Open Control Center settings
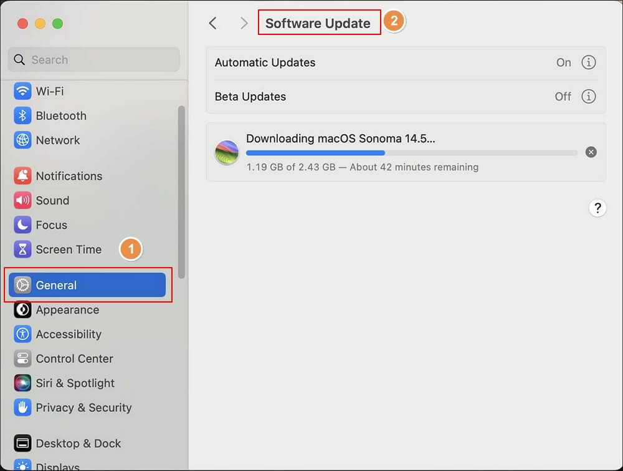 (87, 359)
